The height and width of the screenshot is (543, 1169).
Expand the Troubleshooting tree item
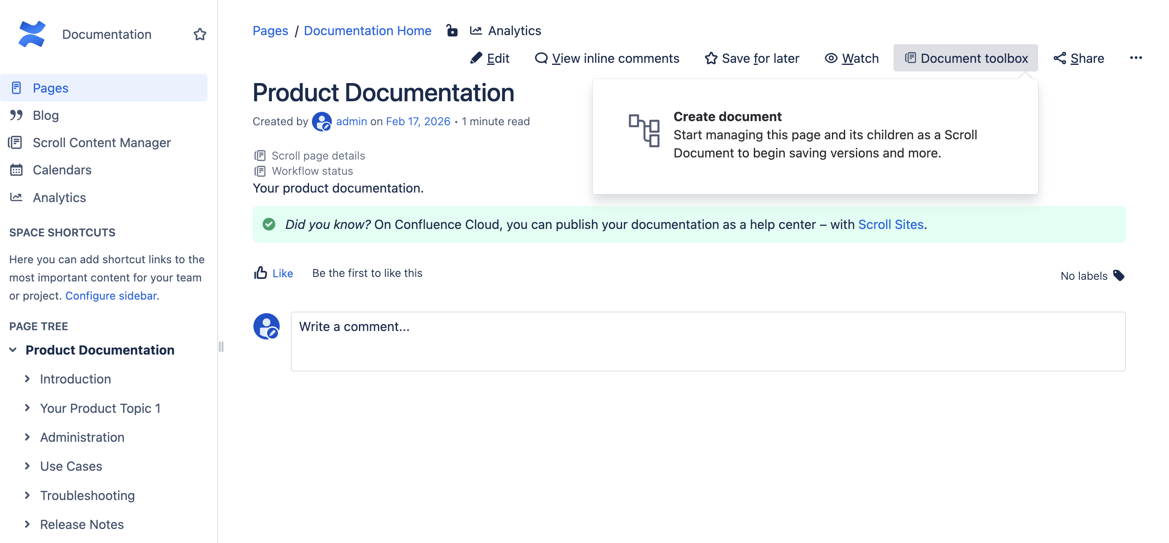click(28, 495)
